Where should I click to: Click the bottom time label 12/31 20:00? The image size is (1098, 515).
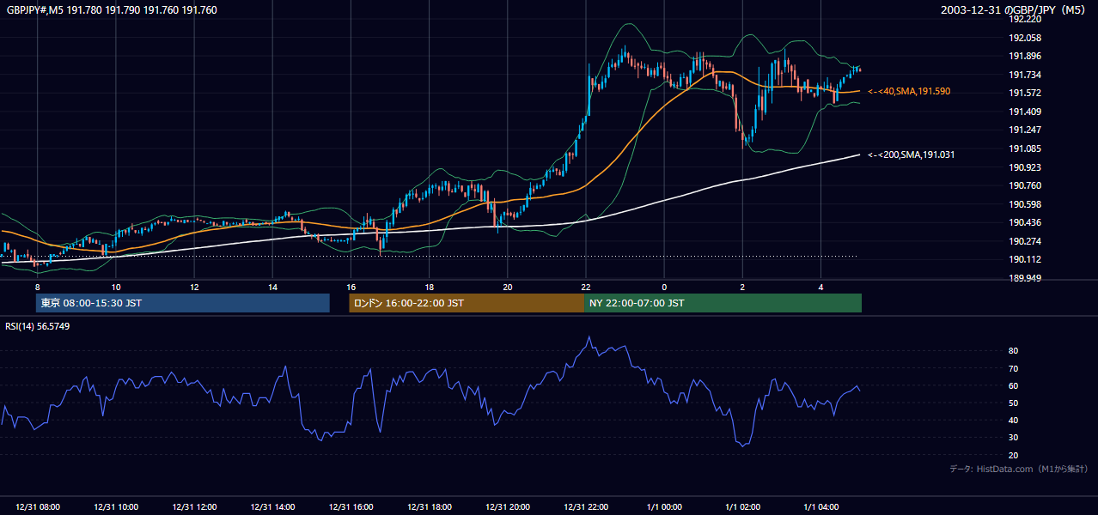click(x=507, y=507)
